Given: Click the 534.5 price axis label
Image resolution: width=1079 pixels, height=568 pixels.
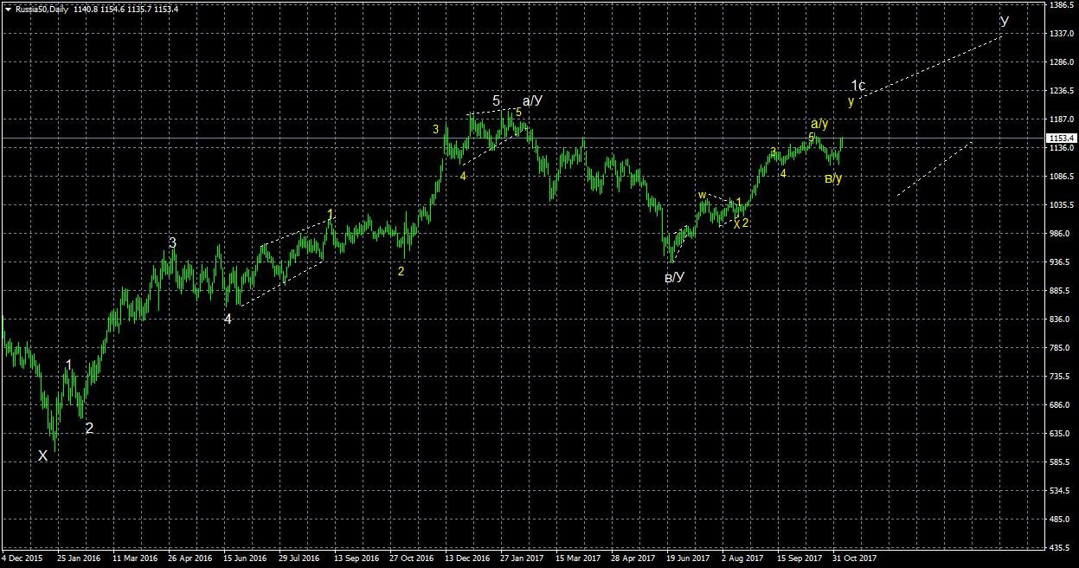Looking at the screenshot, I should click(1059, 491).
